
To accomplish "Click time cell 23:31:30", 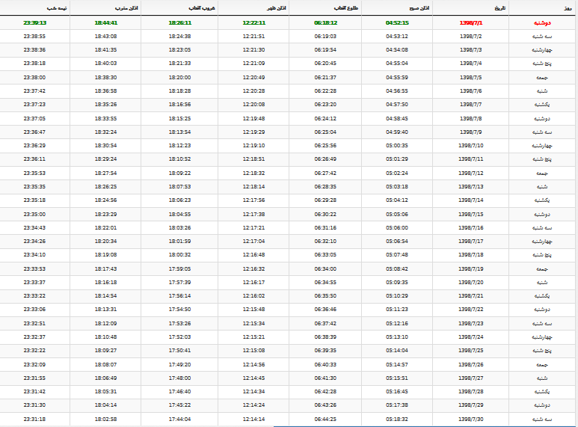I will 34,405.
